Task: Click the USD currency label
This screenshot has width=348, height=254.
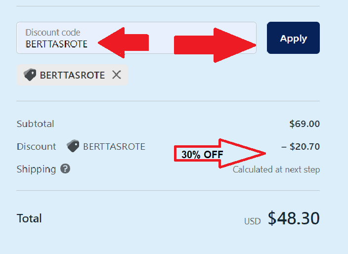Action: pyautogui.click(x=252, y=221)
